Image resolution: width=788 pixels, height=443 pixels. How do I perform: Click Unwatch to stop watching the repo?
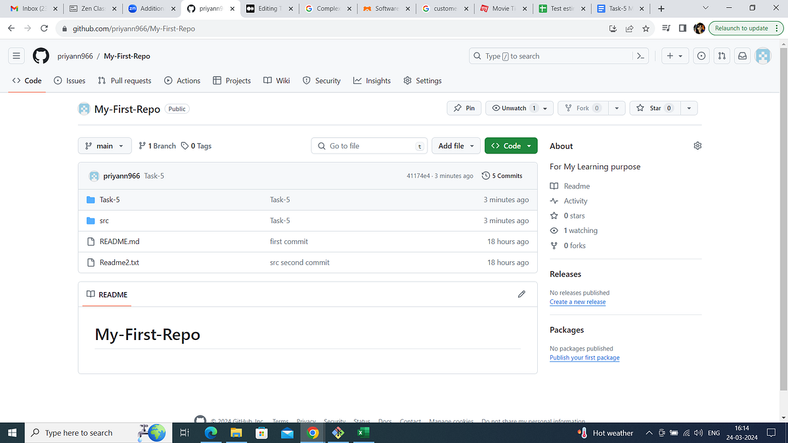514,108
